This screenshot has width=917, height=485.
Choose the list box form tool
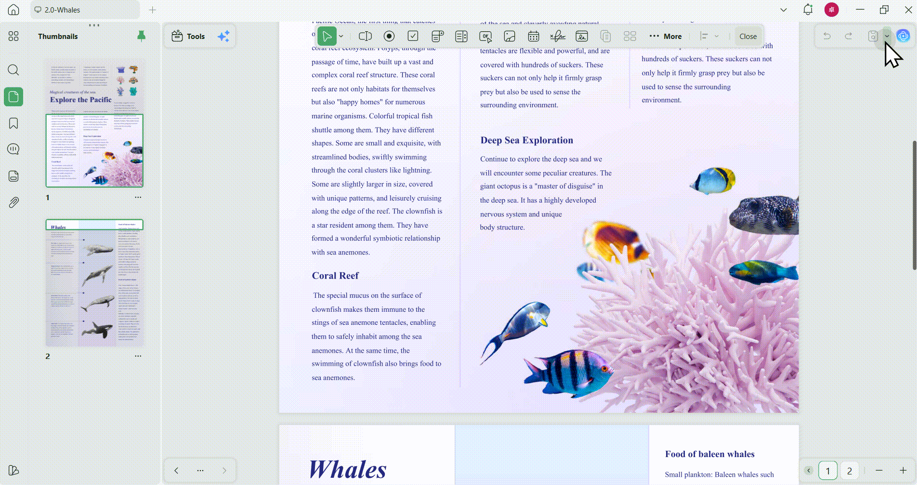[461, 36]
